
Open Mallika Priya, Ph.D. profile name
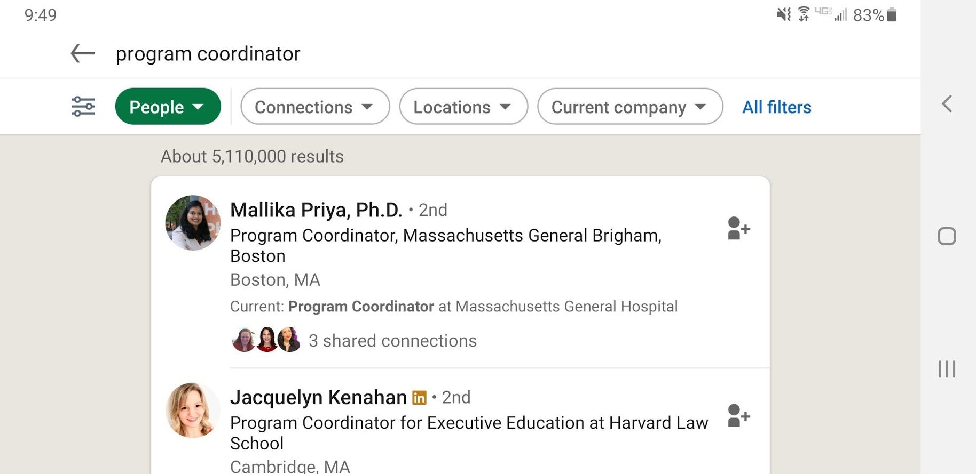click(x=316, y=210)
